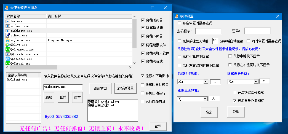Click the 密码 input field
Image resolution: width=288 pixels, height=134 pixels.
pyautogui.click(x=257, y=31)
